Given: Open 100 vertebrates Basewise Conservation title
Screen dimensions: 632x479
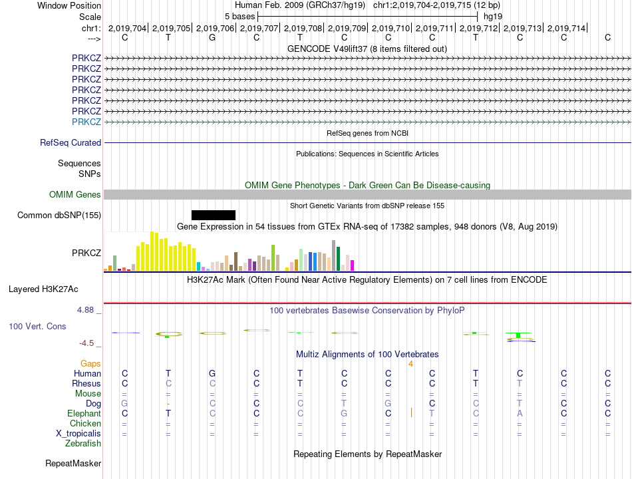Looking at the screenshot, I should [367, 311].
